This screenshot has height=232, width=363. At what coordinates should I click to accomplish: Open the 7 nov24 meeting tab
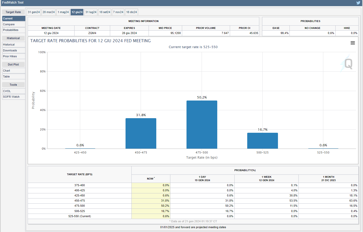point(118,12)
